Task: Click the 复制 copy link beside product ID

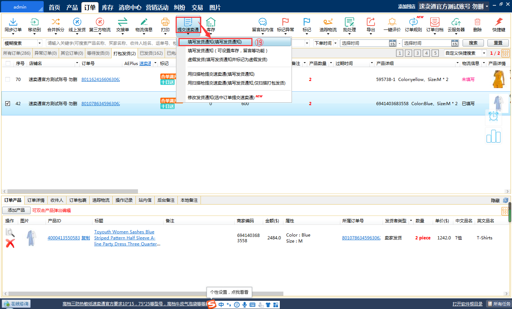Action: coord(86,238)
